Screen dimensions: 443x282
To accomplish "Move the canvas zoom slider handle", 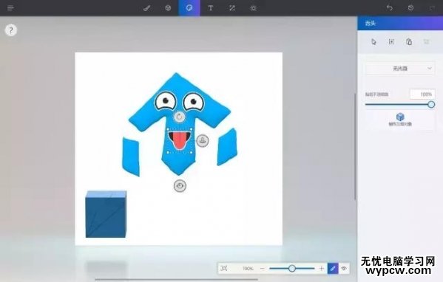I will click(292, 269).
